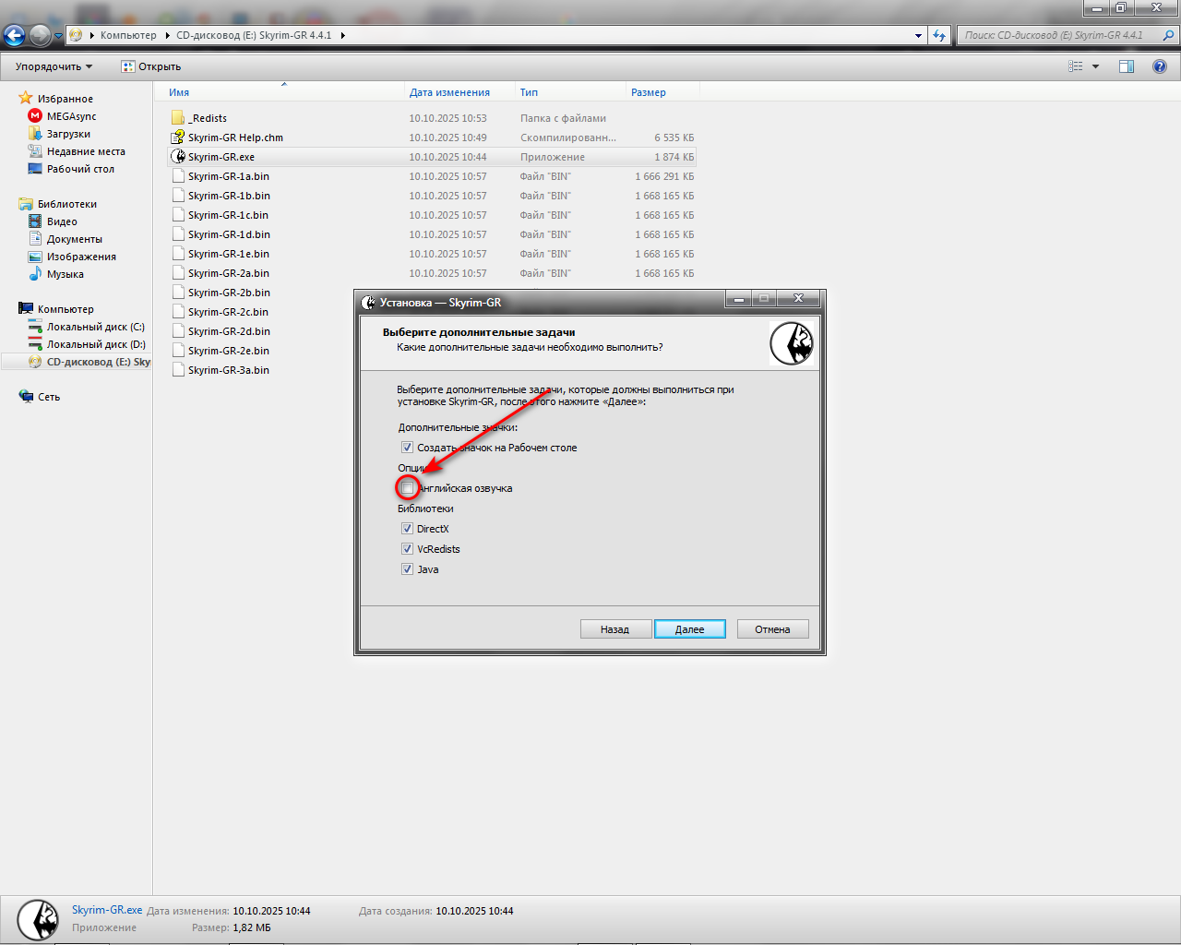The width and height of the screenshot is (1181, 945).
Task: Sort files by the Имя column header
Action: coord(179,92)
